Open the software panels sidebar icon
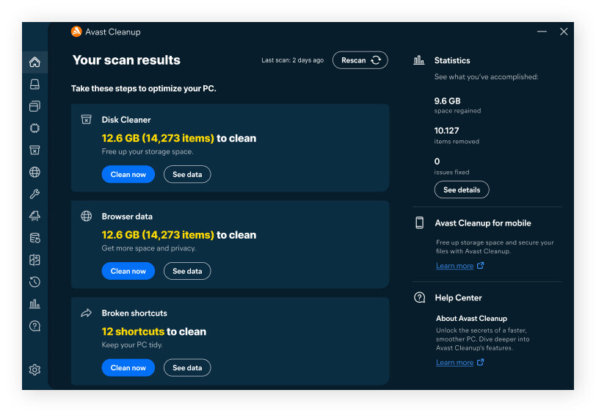Screen dimensions: 596x412 [34, 260]
